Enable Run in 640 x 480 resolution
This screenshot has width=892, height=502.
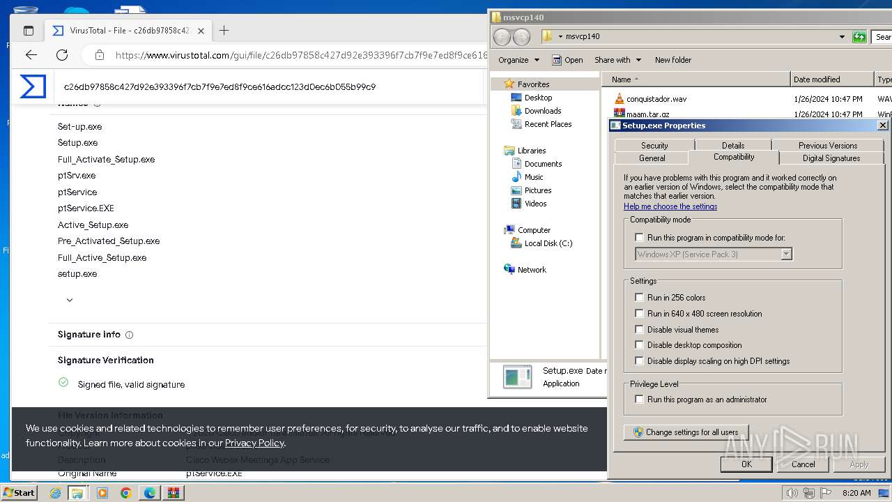(639, 314)
